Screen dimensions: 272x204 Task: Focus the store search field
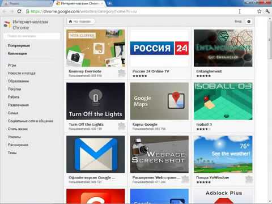[32, 36]
